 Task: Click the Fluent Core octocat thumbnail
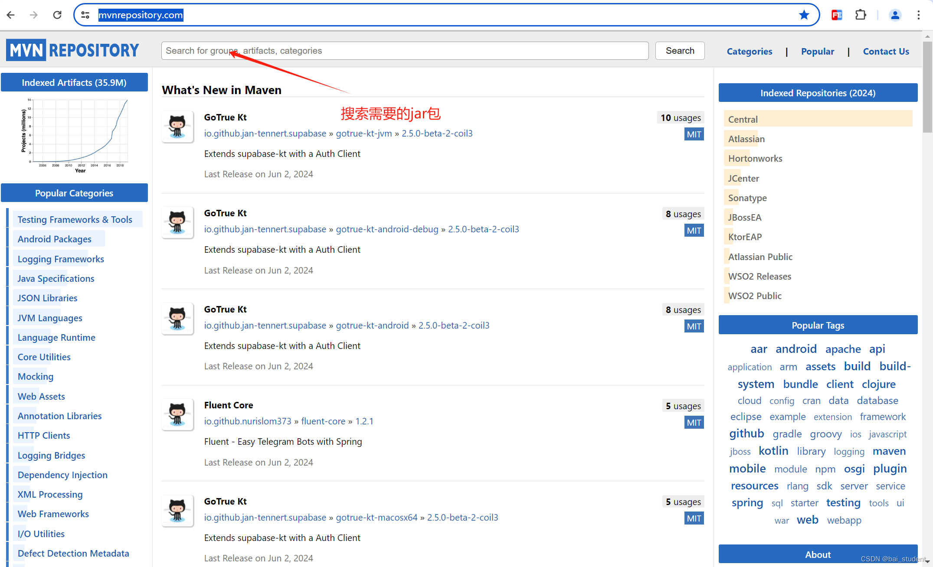[177, 414]
